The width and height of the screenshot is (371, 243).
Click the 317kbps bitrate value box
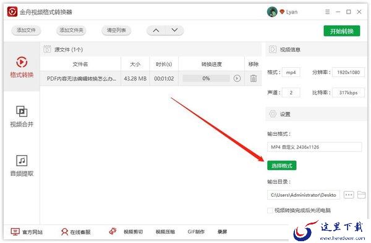click(348, 93)
